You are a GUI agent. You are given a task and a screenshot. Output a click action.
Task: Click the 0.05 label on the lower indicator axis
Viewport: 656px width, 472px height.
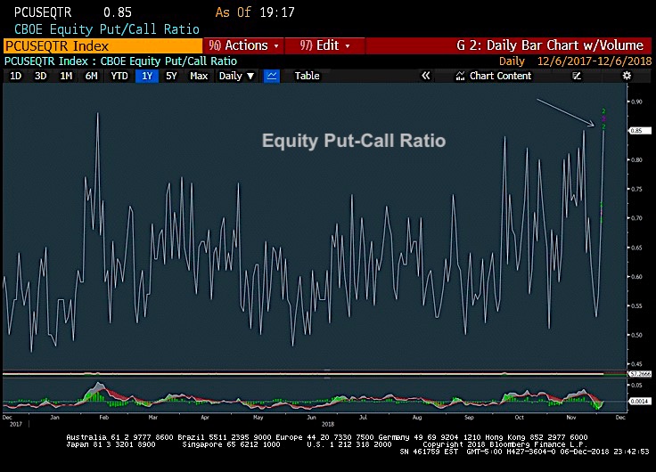635,386
